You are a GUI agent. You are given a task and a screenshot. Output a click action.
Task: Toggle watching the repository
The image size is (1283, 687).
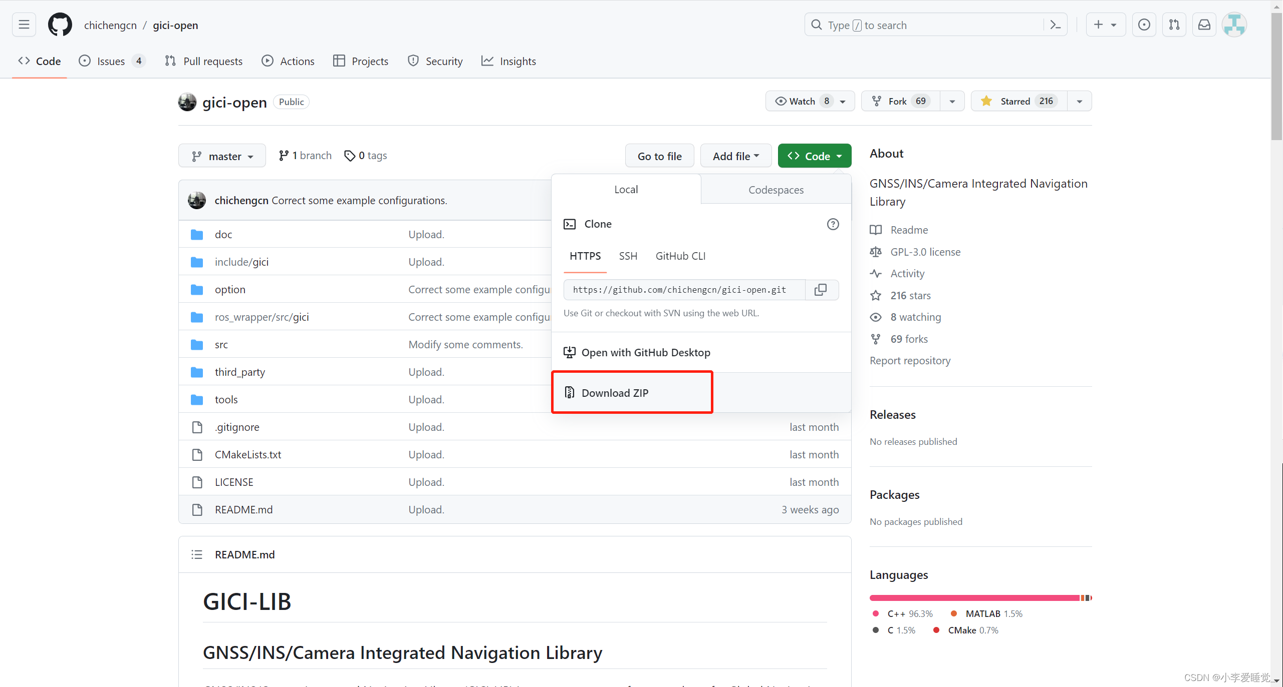coord(802,101)
